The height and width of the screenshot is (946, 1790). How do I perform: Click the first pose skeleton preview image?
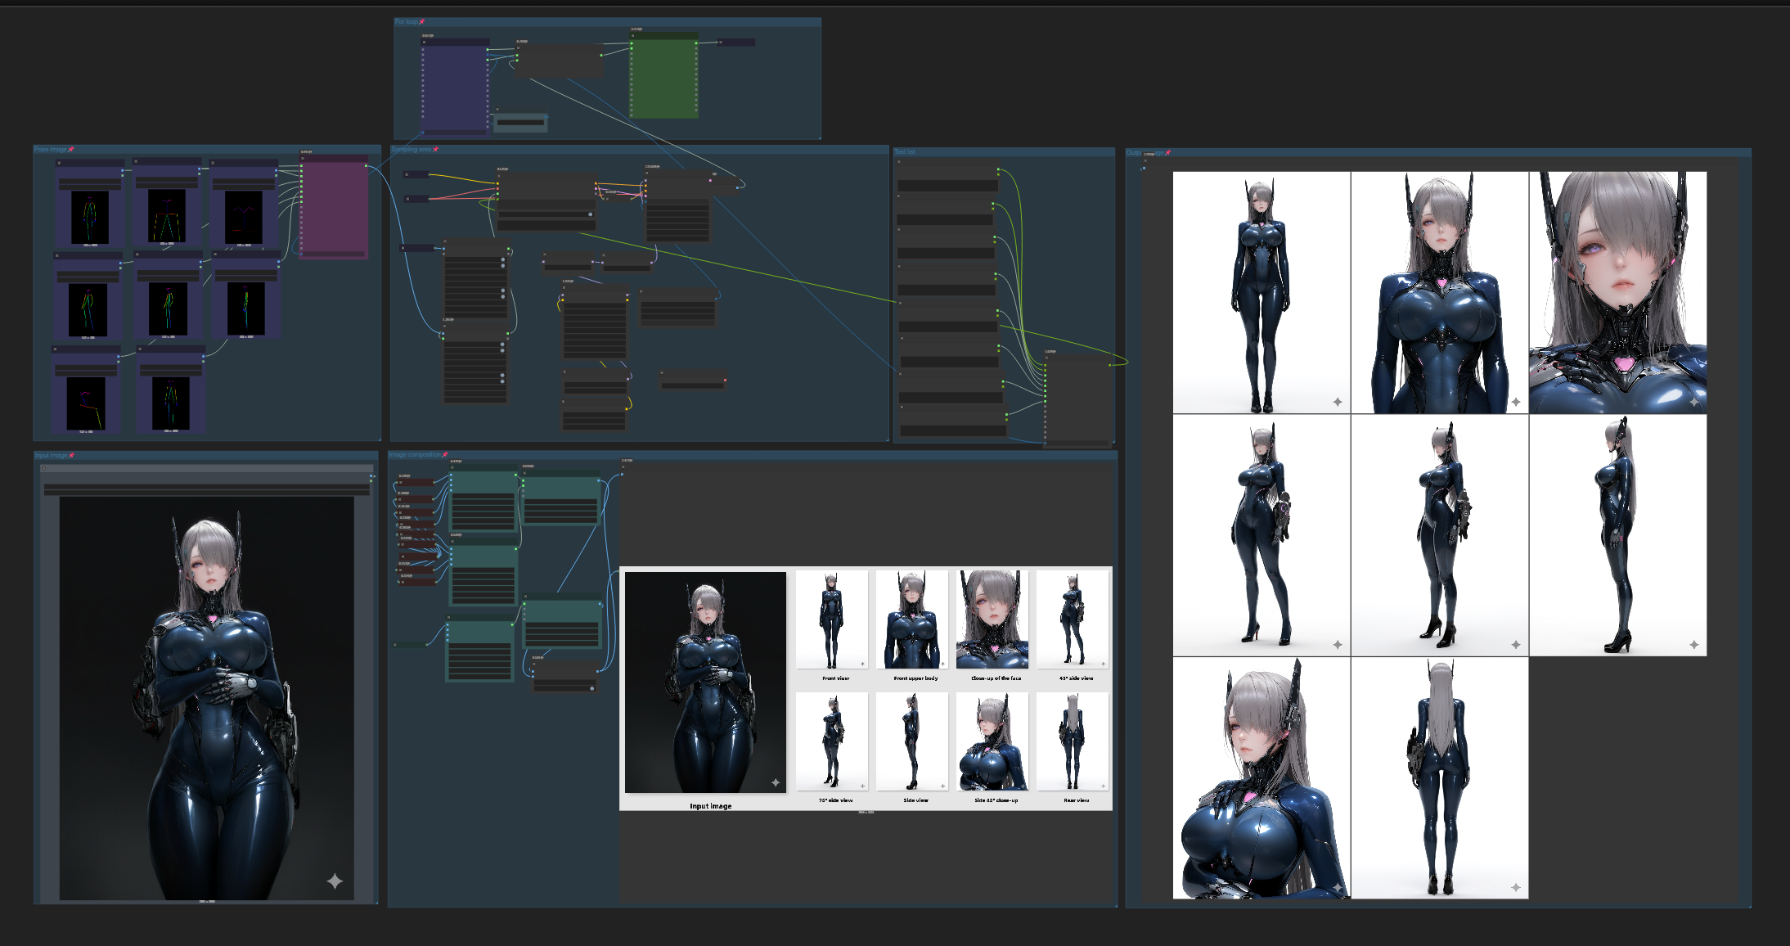point(90,218)
